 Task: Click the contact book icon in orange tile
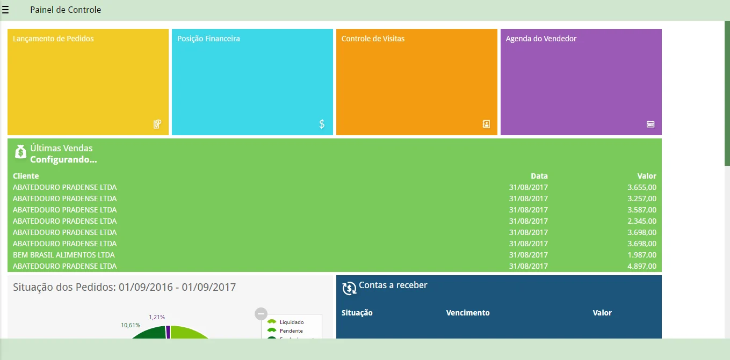[486, 124]
